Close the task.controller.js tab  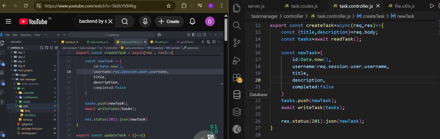tap(378, 6)
